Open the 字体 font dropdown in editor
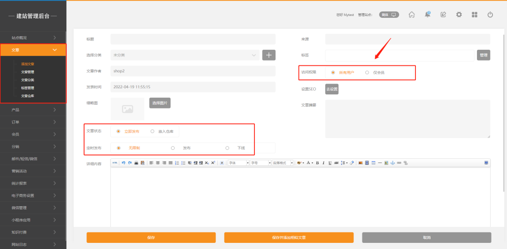 [x=238, y=163]
